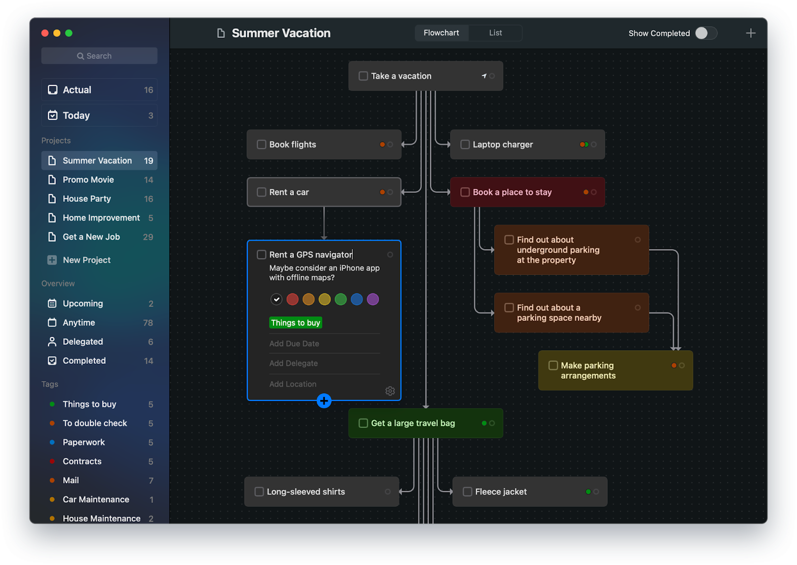Click the magnifier icon in the Search field
Image resolution: width=797 pixels, height=565 pixels.
tap(81, 55)
